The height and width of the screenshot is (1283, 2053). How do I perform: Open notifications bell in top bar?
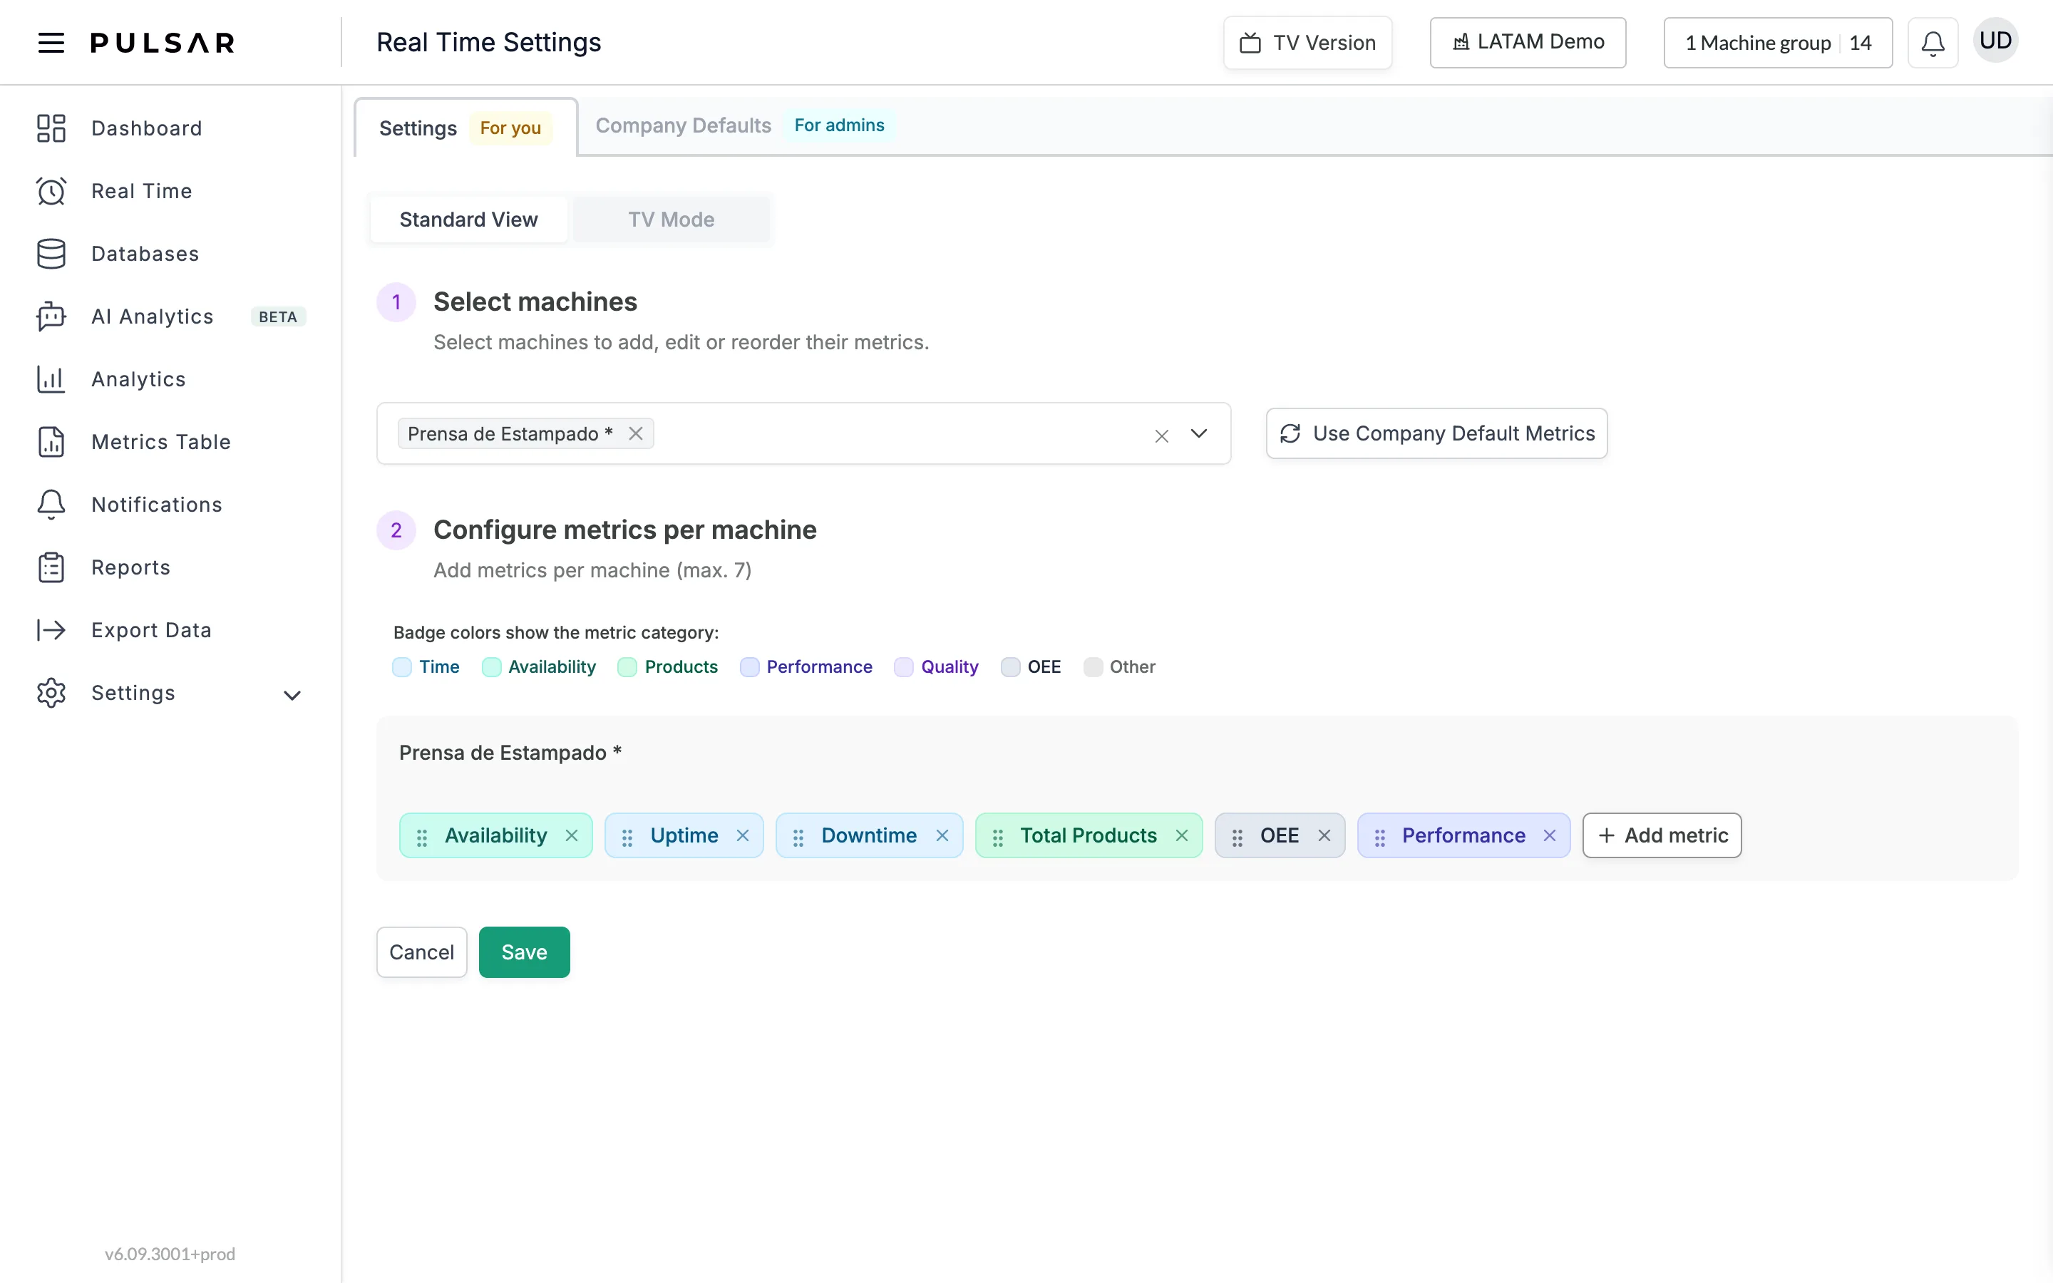click(1933, 43)
